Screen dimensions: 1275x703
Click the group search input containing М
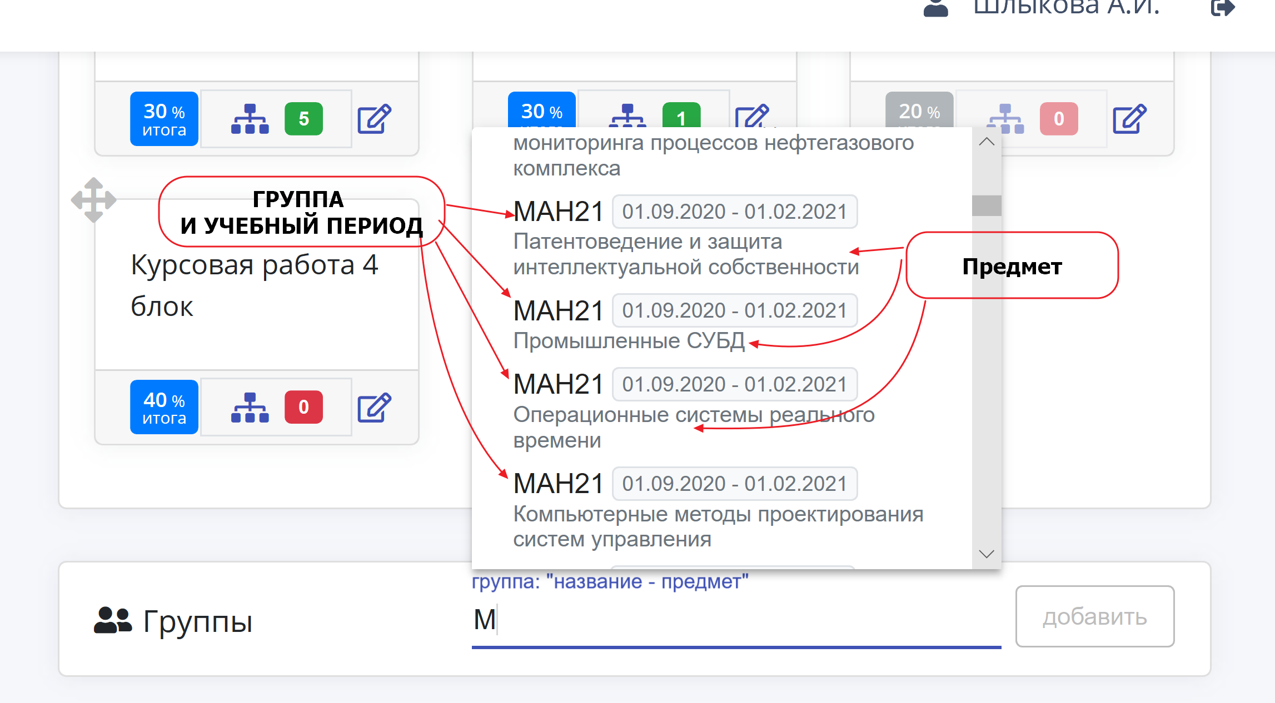[736, 620]
